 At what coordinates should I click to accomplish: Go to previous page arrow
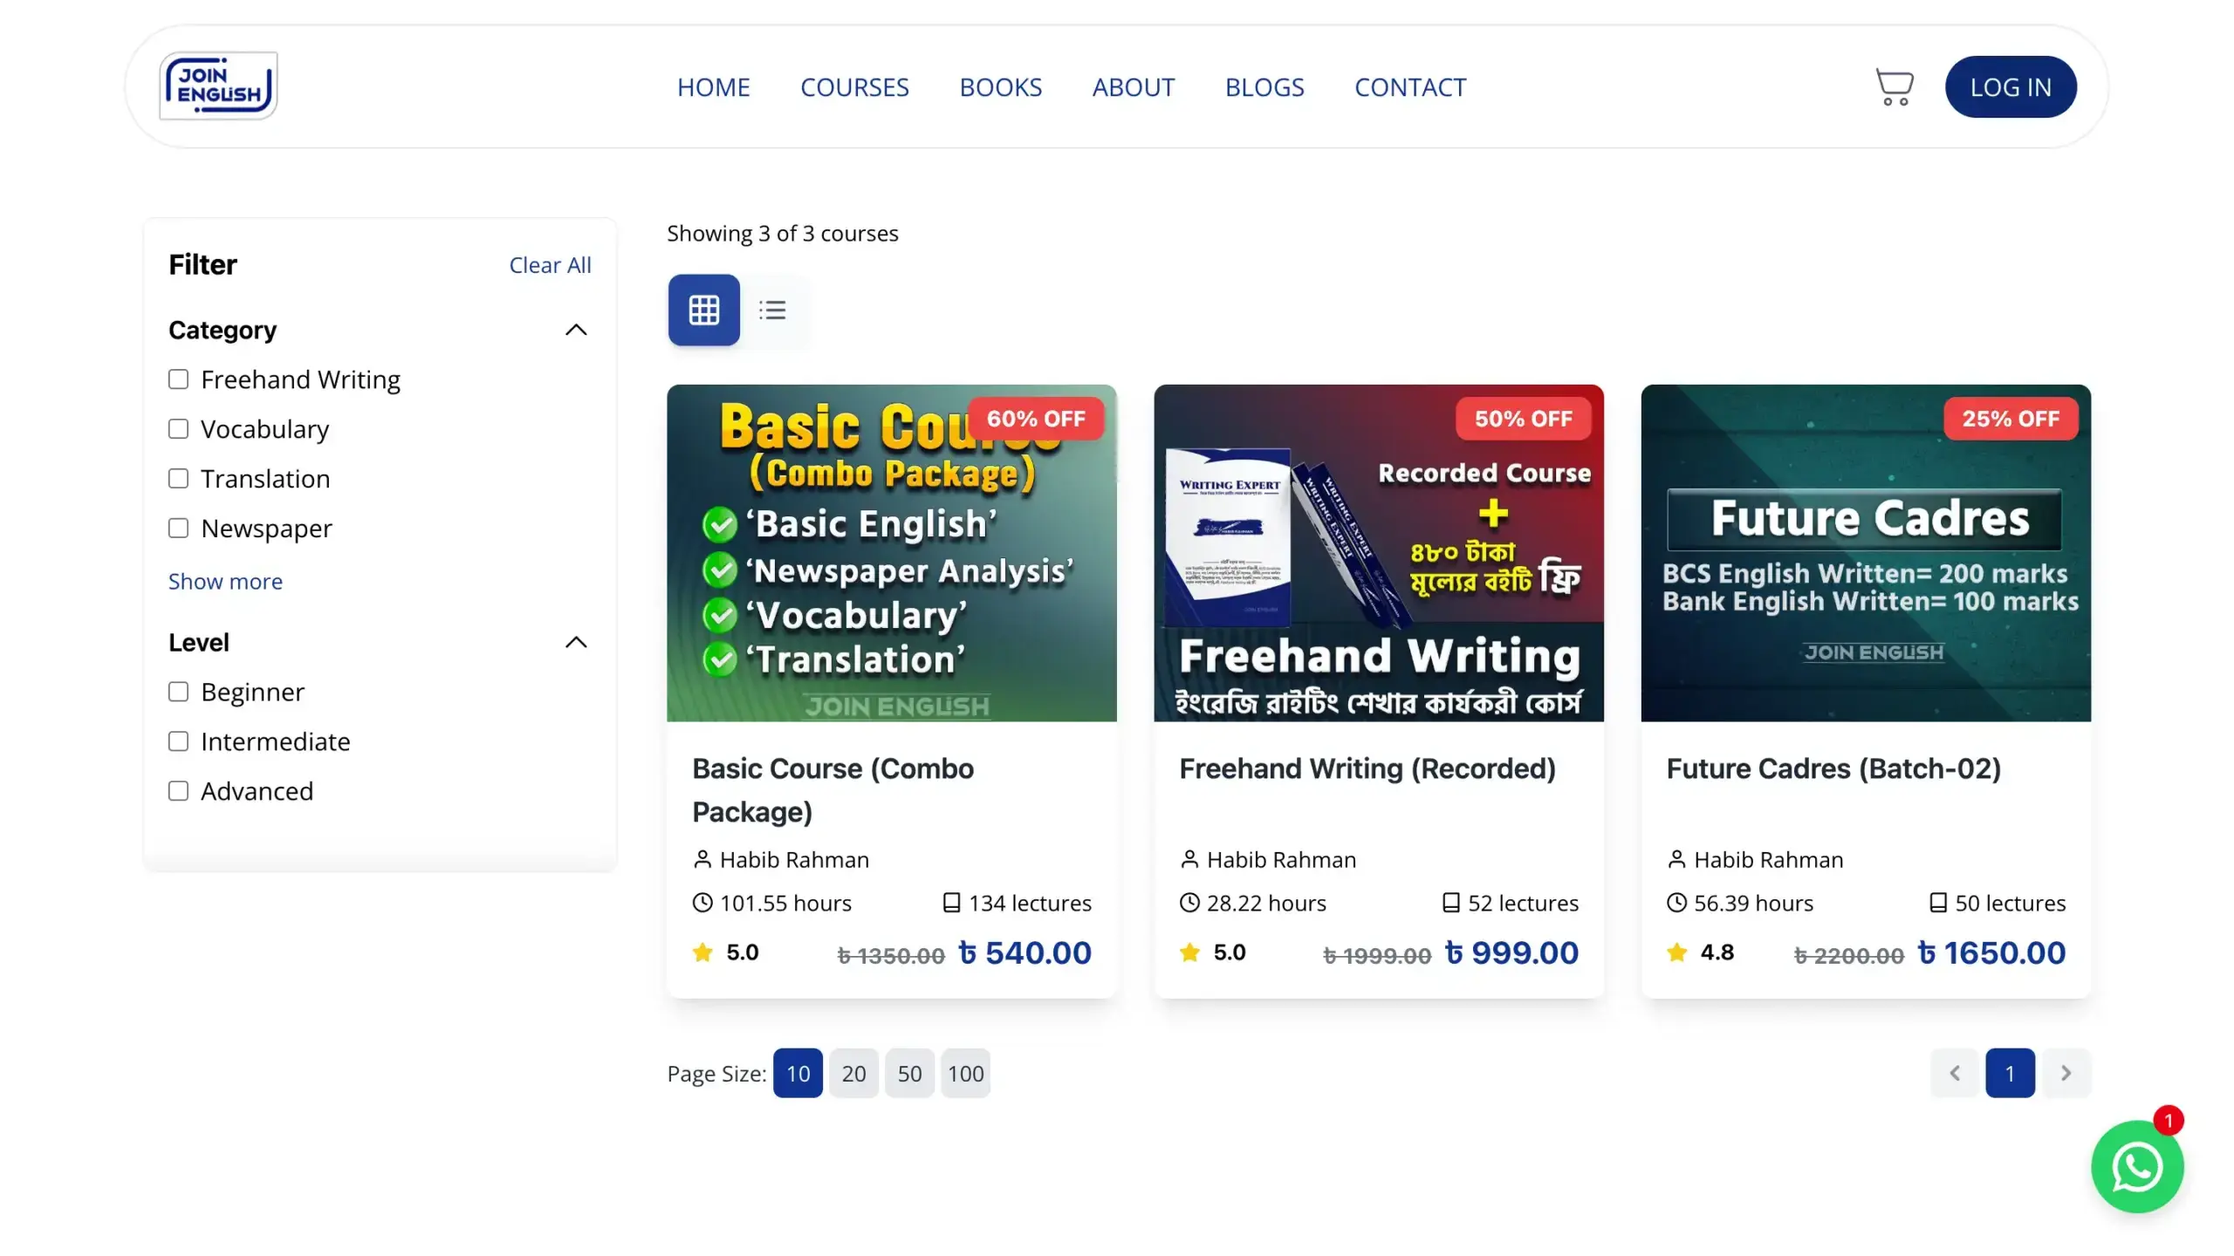[x=1955, y=1073]
